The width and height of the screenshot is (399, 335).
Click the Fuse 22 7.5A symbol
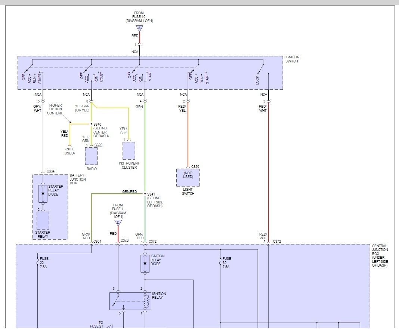[x=38, y=262]
